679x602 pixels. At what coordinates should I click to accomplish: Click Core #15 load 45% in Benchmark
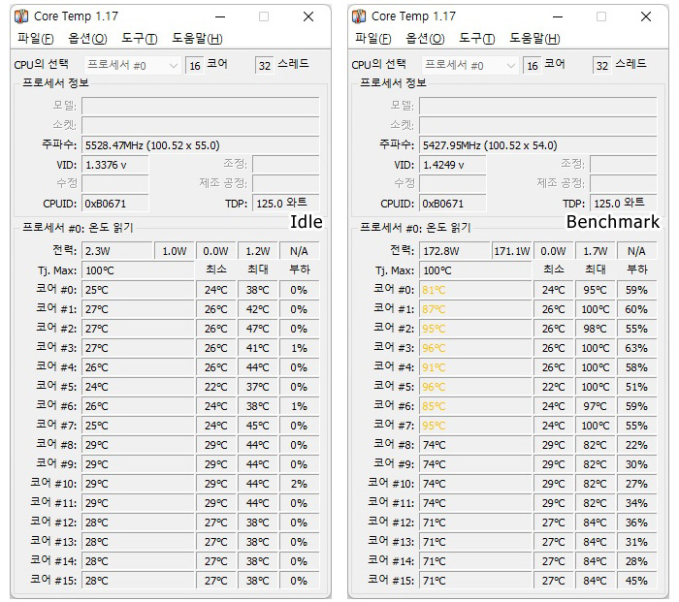click(636, 581)
